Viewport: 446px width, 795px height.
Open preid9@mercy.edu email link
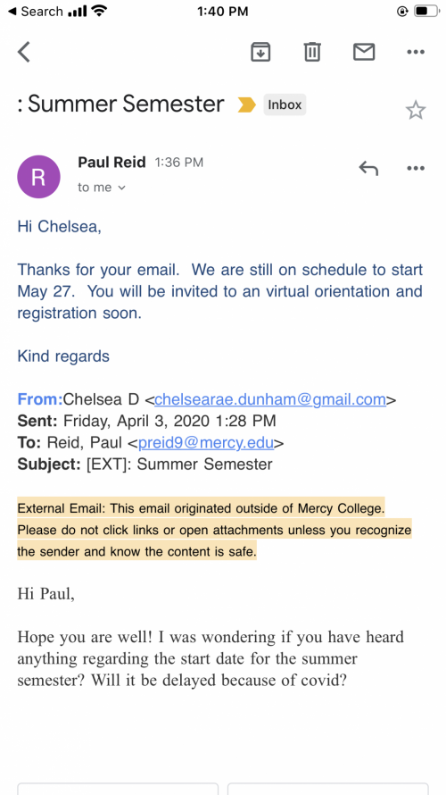[206, 443]
